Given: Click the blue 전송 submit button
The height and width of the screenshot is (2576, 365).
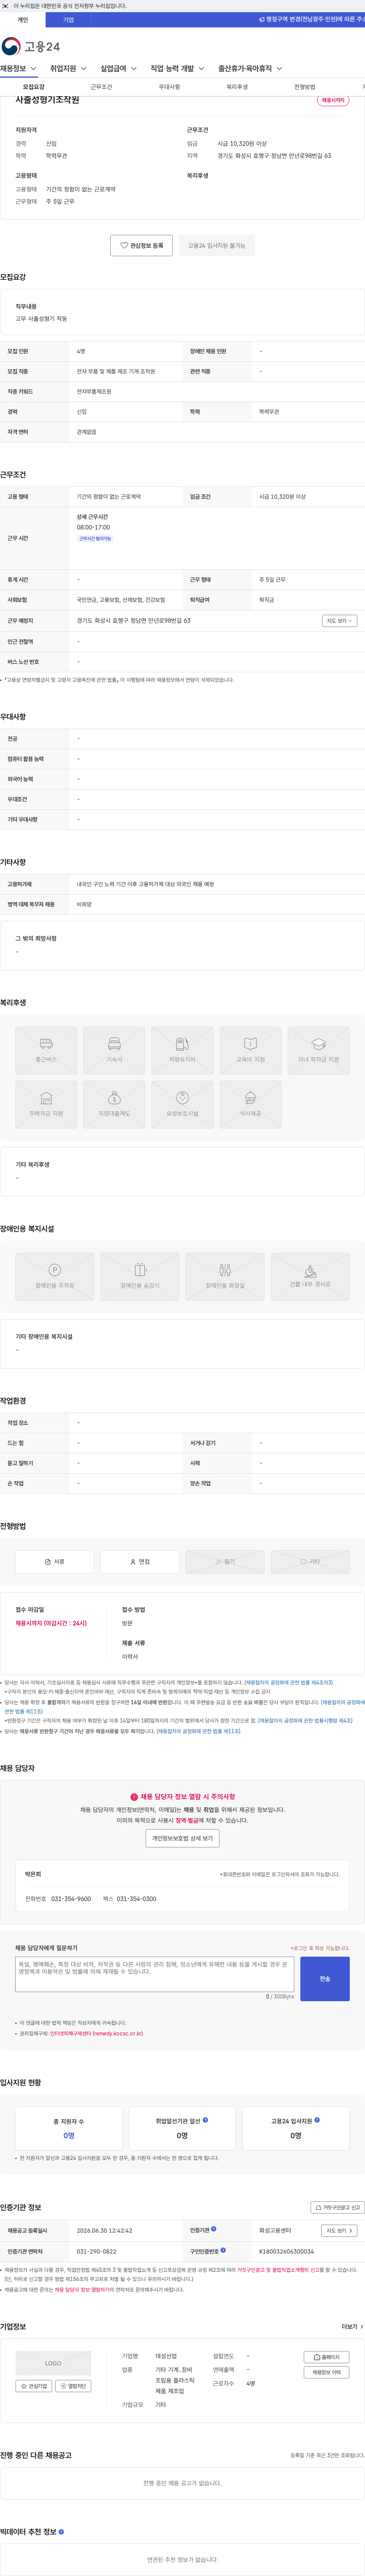Looking at the screenshot, I should pyautogui.click(x=325, y=1979).
